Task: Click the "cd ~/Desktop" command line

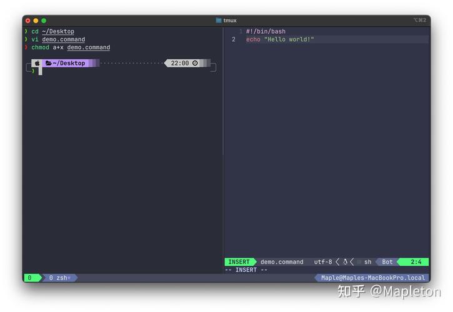Action: click(52, 31)
